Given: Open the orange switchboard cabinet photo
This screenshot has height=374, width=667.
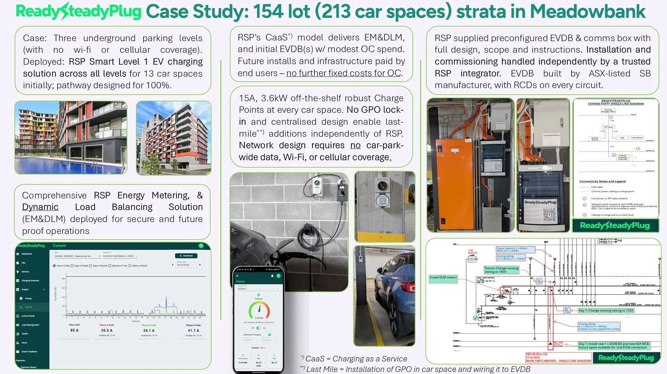Looking at the screenshot, I should (470, 165).
